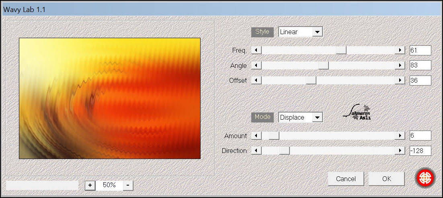Screen dimensions: 443x198
Task: Click the red globe icon
Action: point(425,178)
